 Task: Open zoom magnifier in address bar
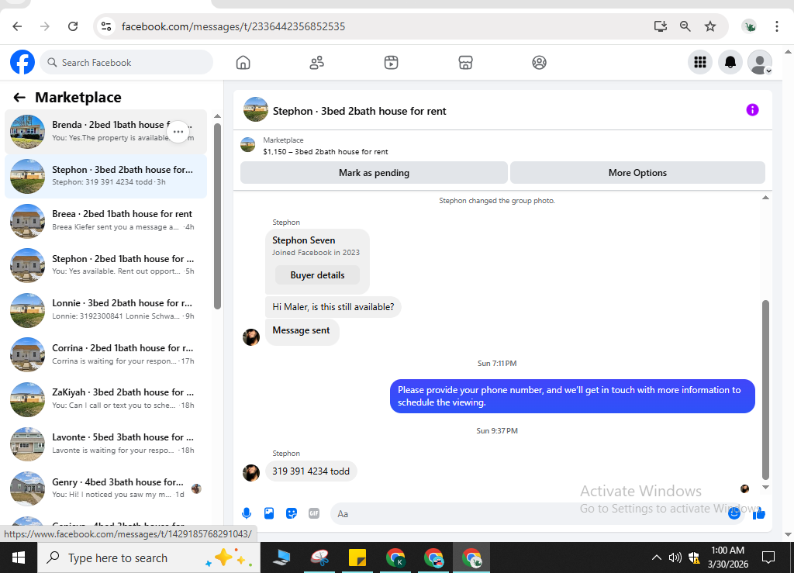685,26
